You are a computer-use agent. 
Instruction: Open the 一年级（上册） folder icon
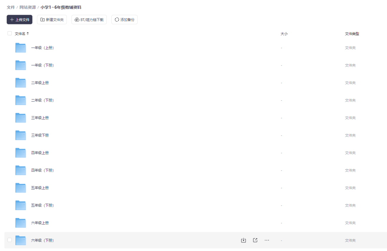tap(21, 48)
